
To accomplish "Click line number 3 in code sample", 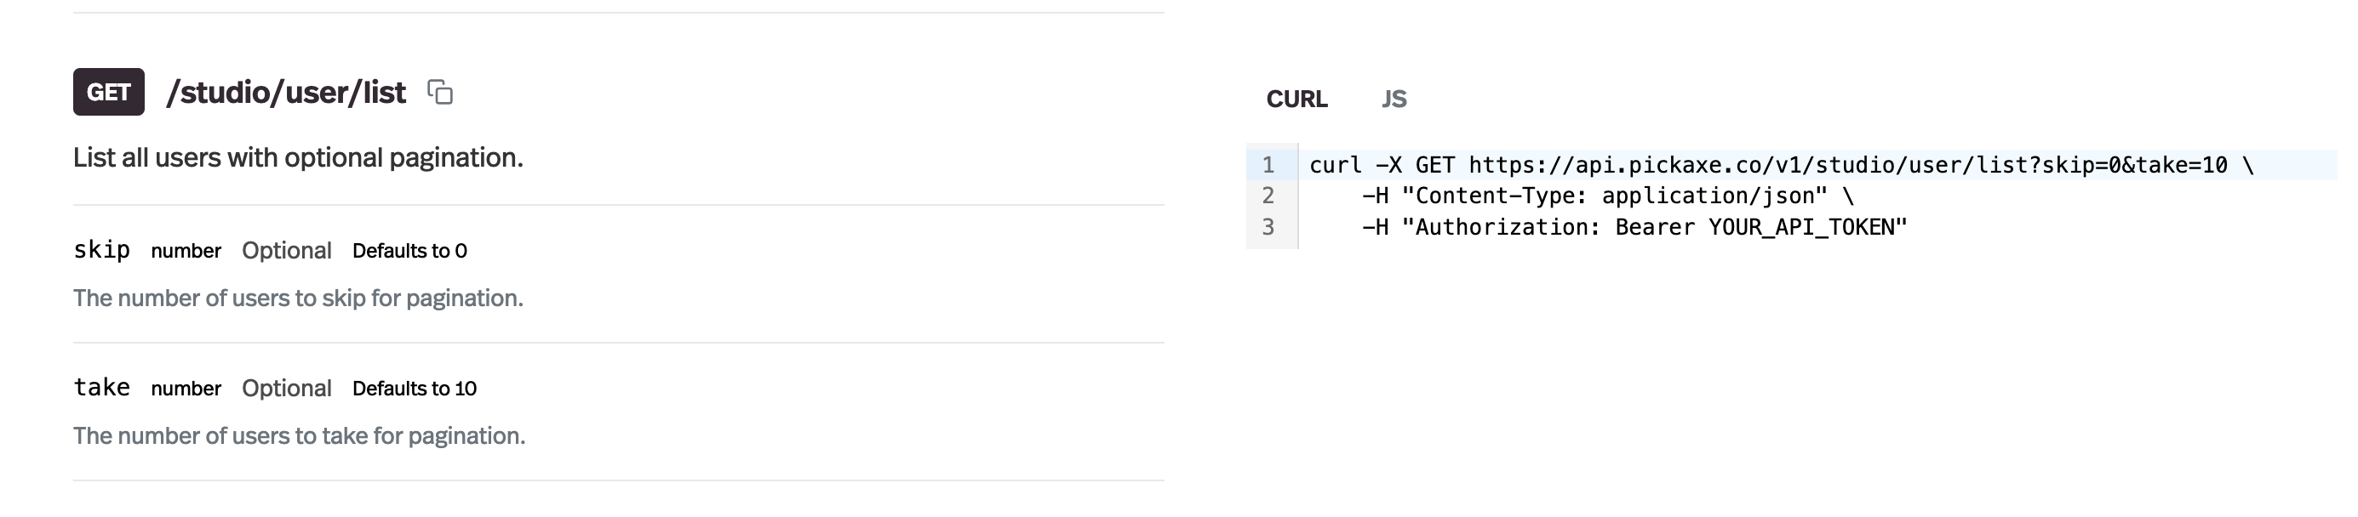I will click(1268, 227).
